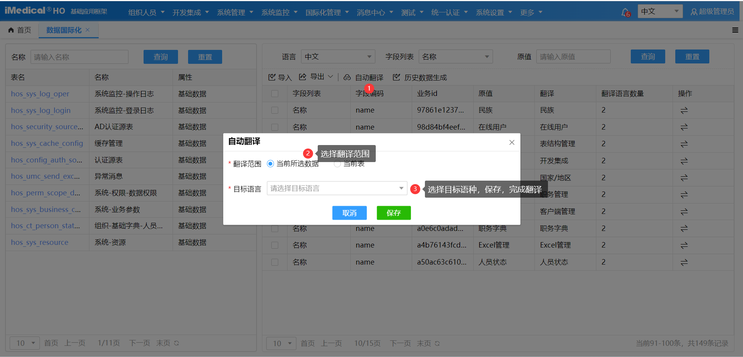Click the 取消 button in dialog

[x=349, y=213]
